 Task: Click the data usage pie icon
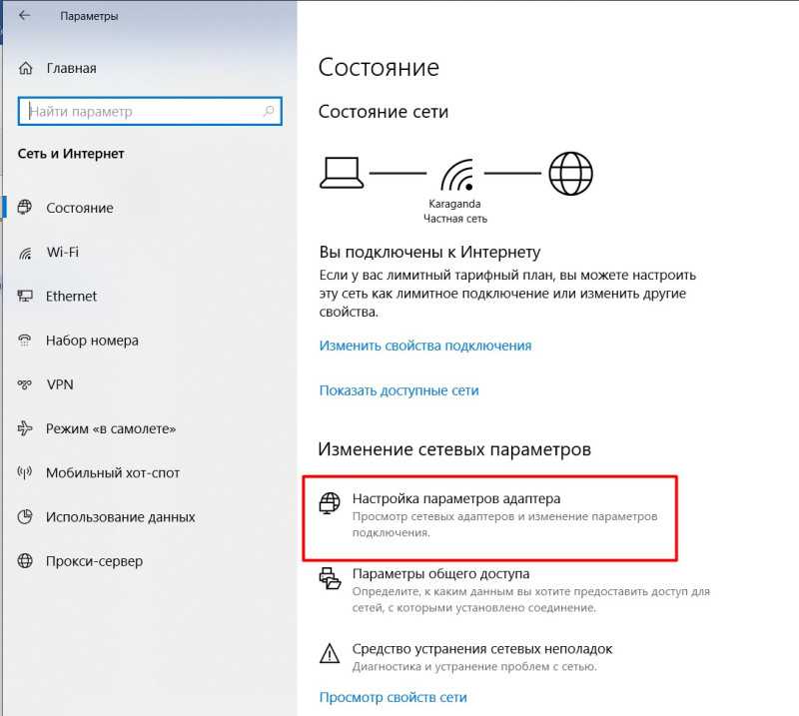pos(25,516)
